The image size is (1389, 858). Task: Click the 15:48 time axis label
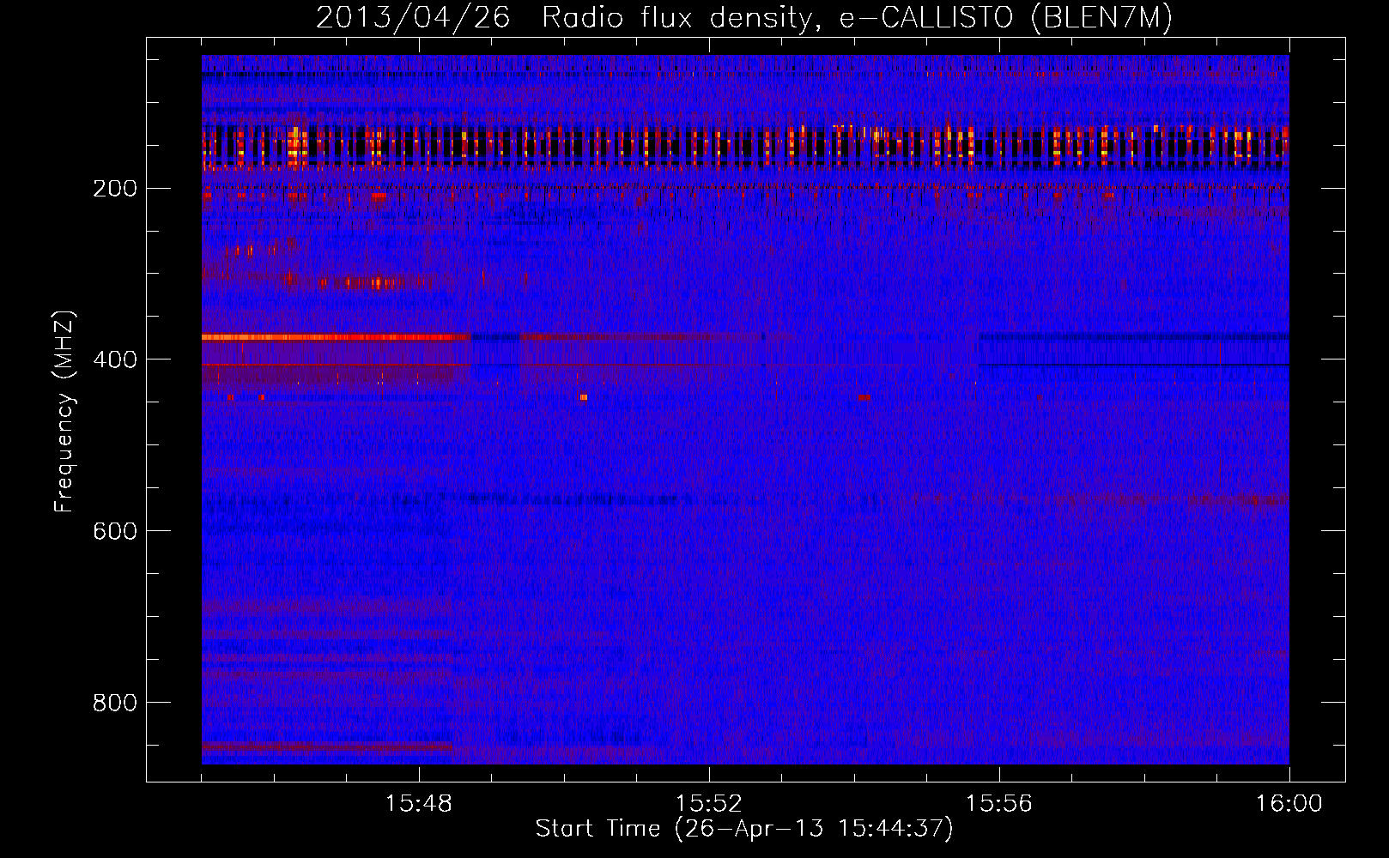[x=419, y=803]
